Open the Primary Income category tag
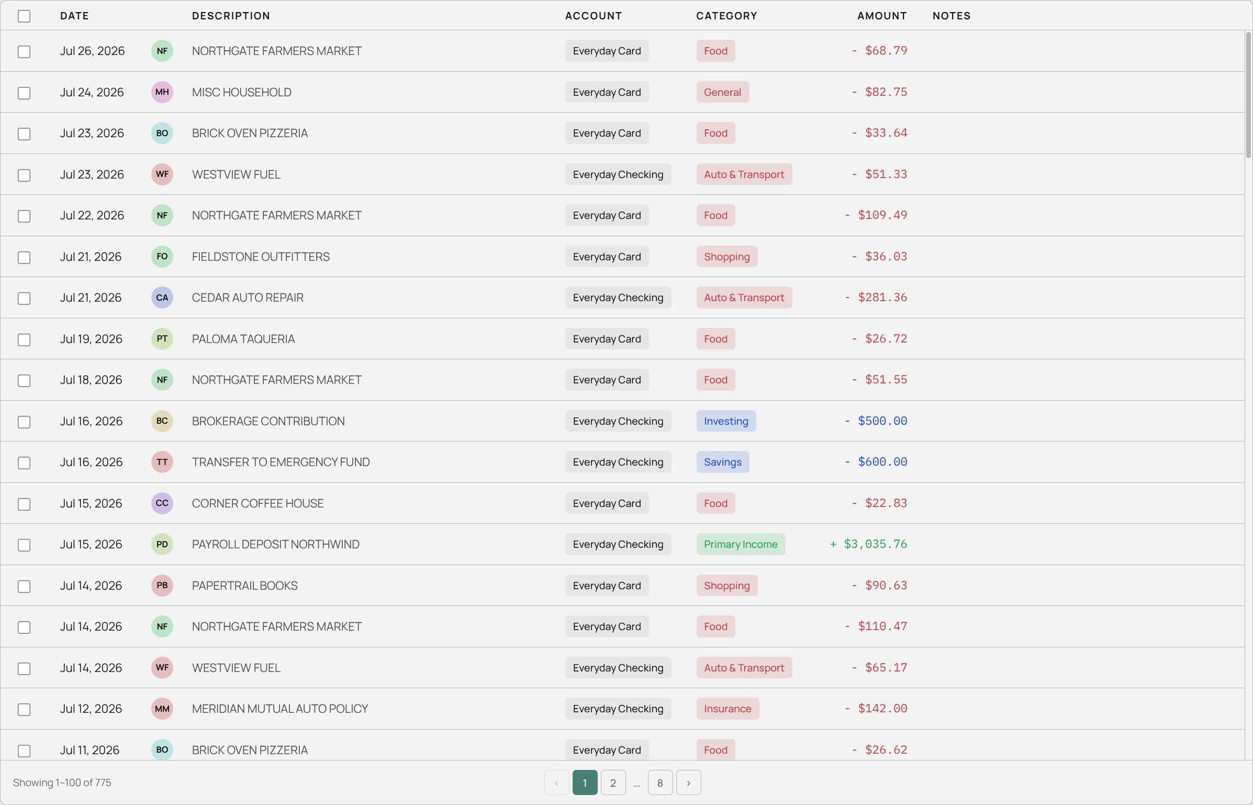The image size is (1253, 805). [741, 544]
